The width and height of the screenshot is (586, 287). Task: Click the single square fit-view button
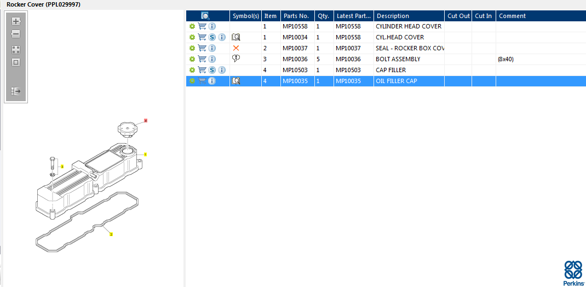tap(16, 62)
